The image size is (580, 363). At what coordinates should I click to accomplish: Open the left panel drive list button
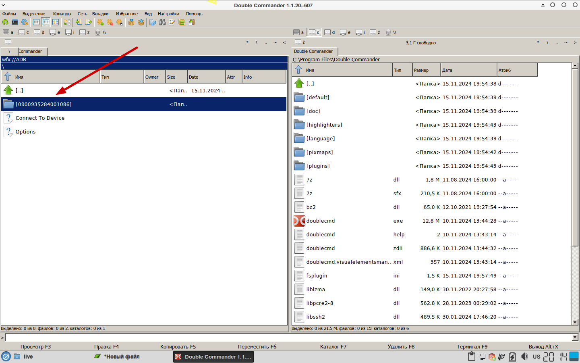pos(8,42)
